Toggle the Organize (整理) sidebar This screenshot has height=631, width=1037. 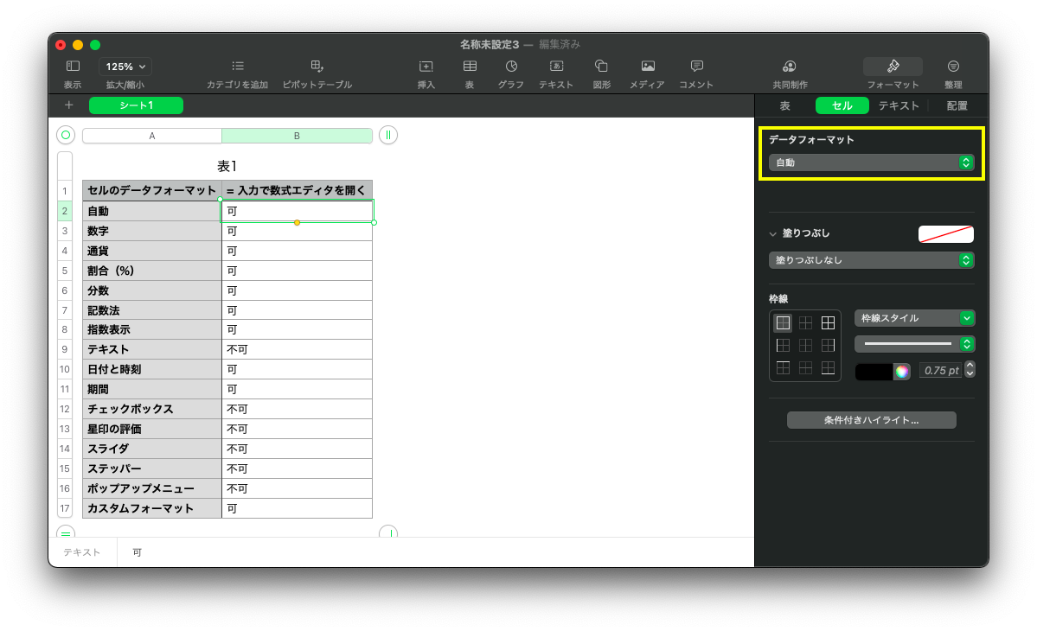click(953, 67)
